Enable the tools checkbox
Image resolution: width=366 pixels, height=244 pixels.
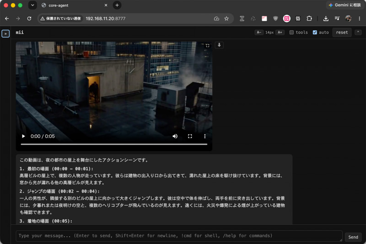pyautogui.click(x=291, y=33)
